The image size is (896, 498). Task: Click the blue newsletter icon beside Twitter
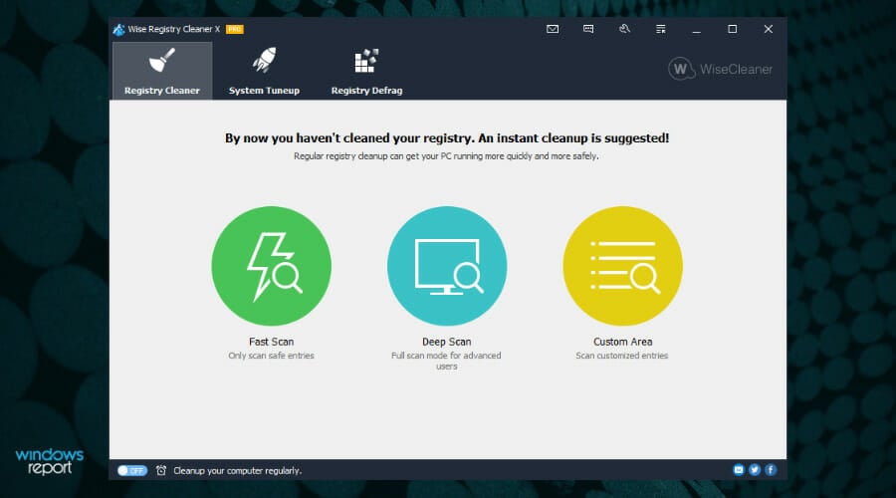click(x=739, y=470)
